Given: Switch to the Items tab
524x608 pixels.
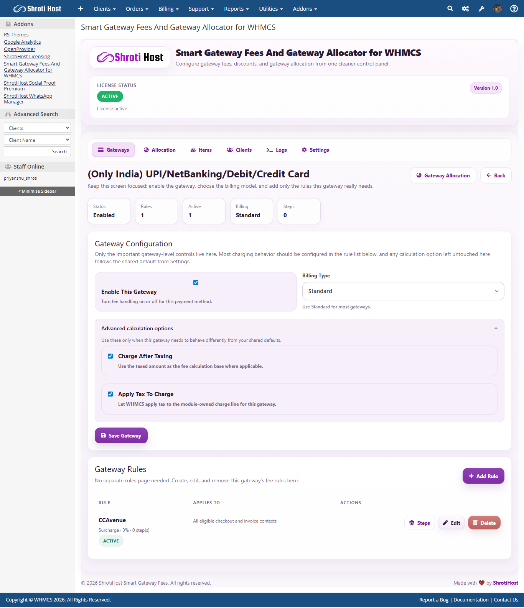Looking at the screenshot, I should click(201, 150).
